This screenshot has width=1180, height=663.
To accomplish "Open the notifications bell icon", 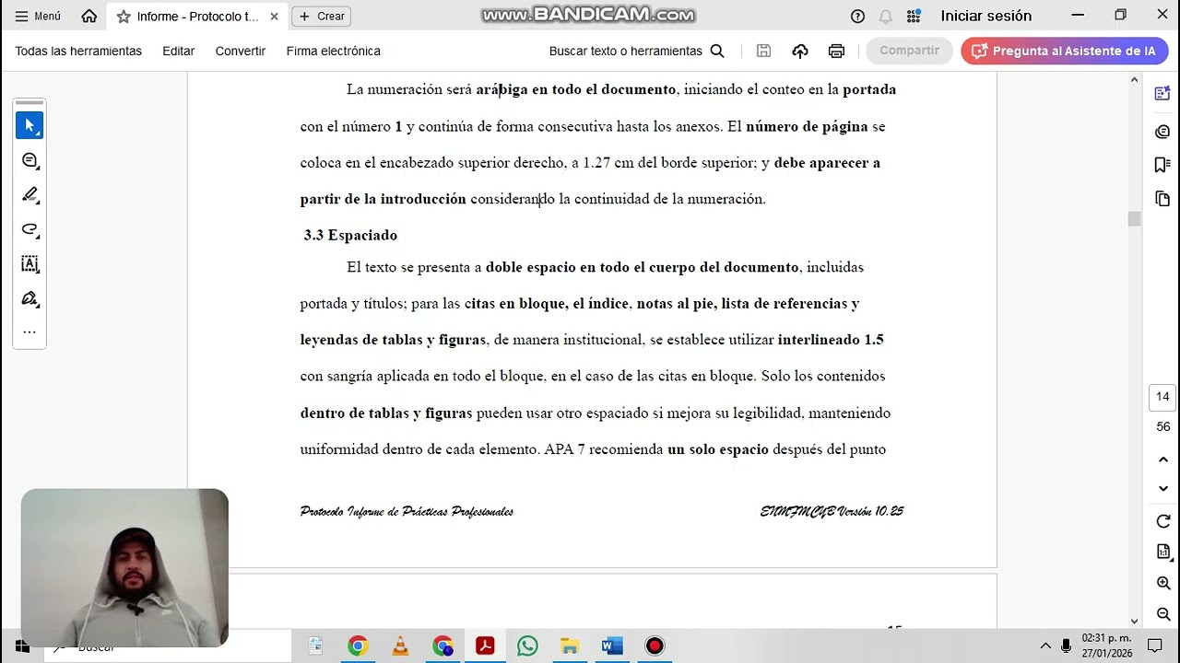I will [885, 17].
